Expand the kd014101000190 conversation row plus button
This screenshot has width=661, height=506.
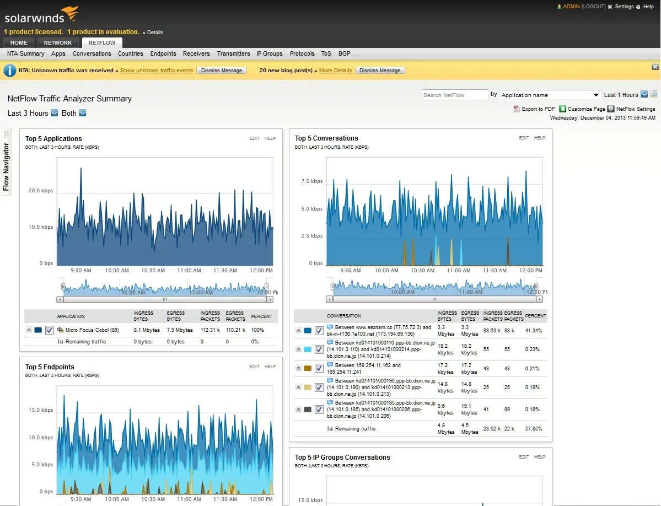coord(299,387)
